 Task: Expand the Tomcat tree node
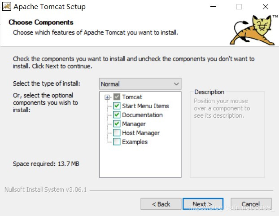pyautogui.click(x=107, y=97)
